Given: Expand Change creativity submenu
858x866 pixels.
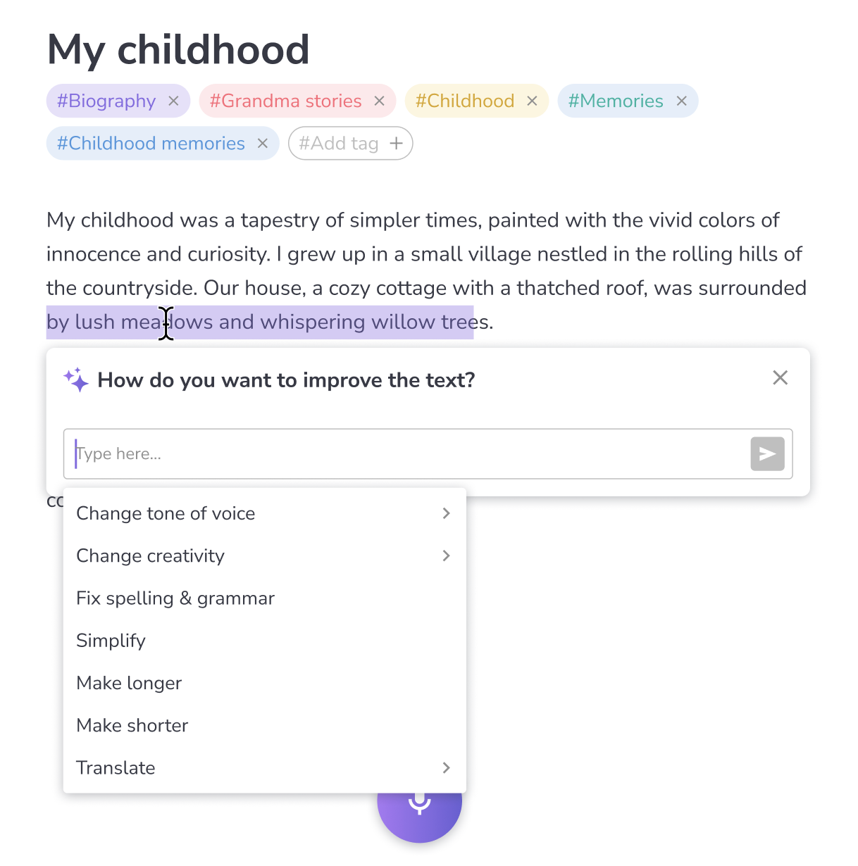Looking at the screenshot, I should [x=446, y=556].
